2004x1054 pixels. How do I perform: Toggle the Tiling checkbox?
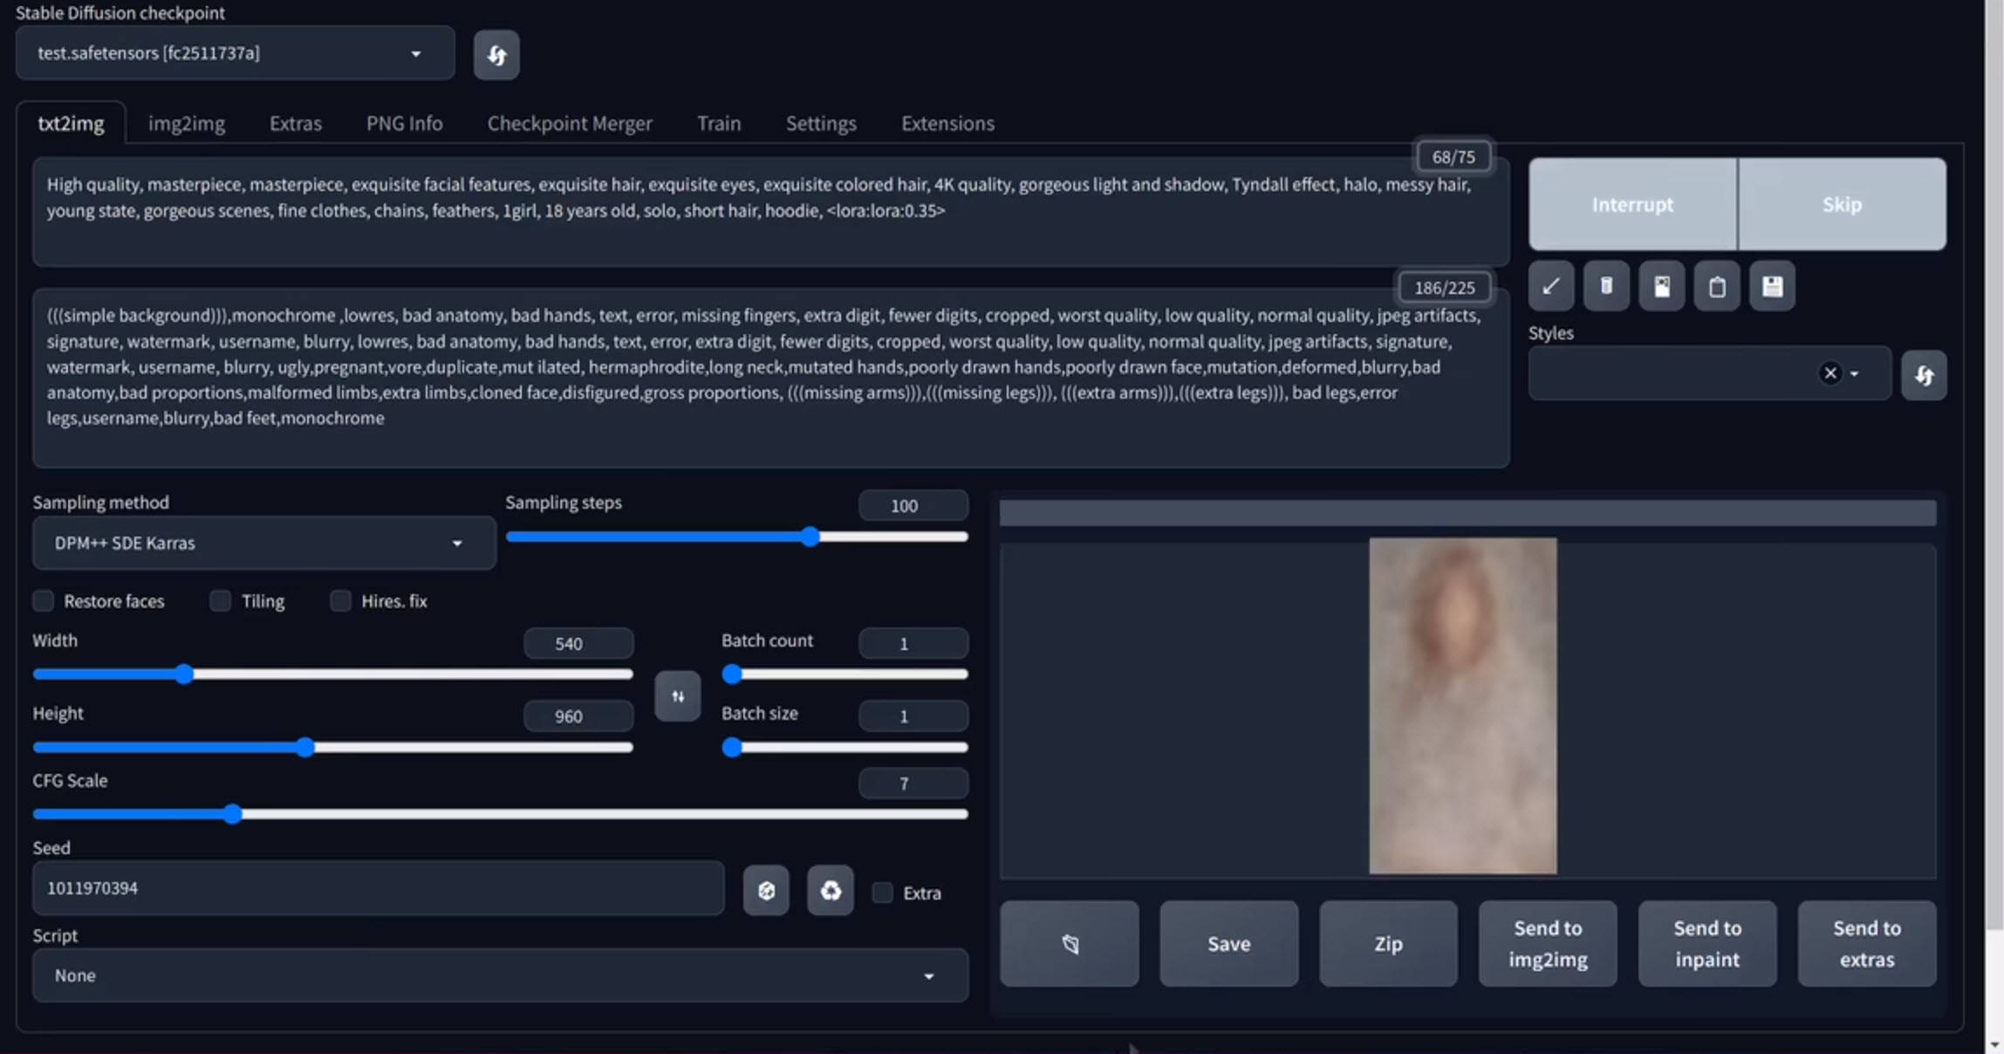coord(221,600)
